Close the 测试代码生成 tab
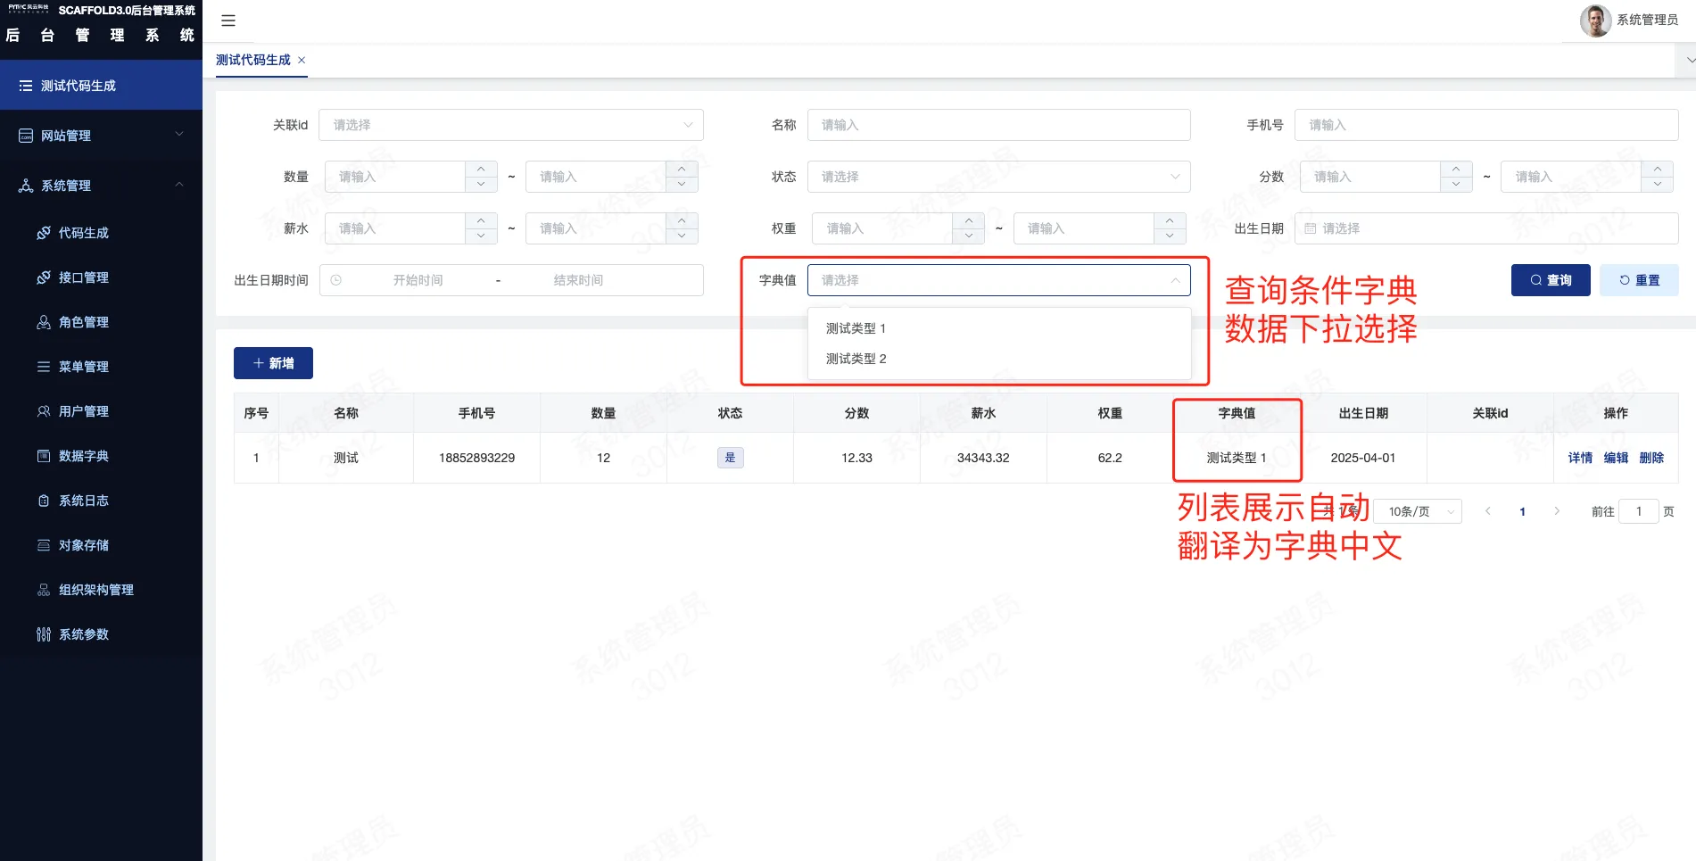Viewport: 1696px width, 861px height. pos(302,60)
